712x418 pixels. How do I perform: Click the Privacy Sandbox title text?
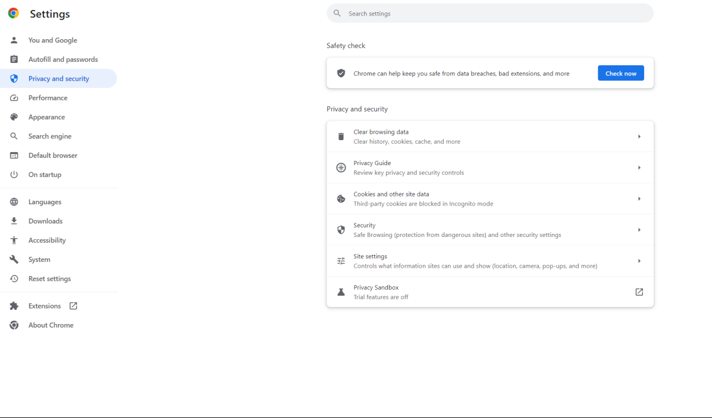pos(376,287)
